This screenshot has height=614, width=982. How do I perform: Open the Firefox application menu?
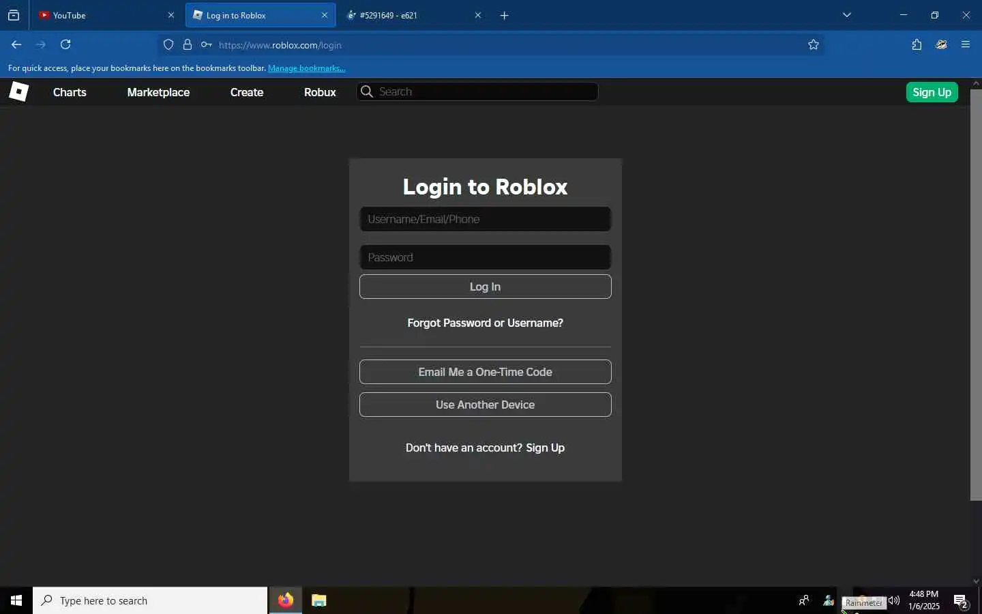point(966,44)
